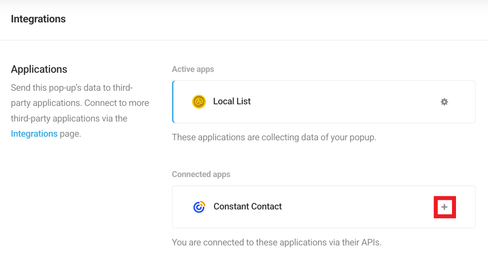Click the Constant Contact connected app card
The height and width of the screenshot is (267, 488).
point(324,207)
